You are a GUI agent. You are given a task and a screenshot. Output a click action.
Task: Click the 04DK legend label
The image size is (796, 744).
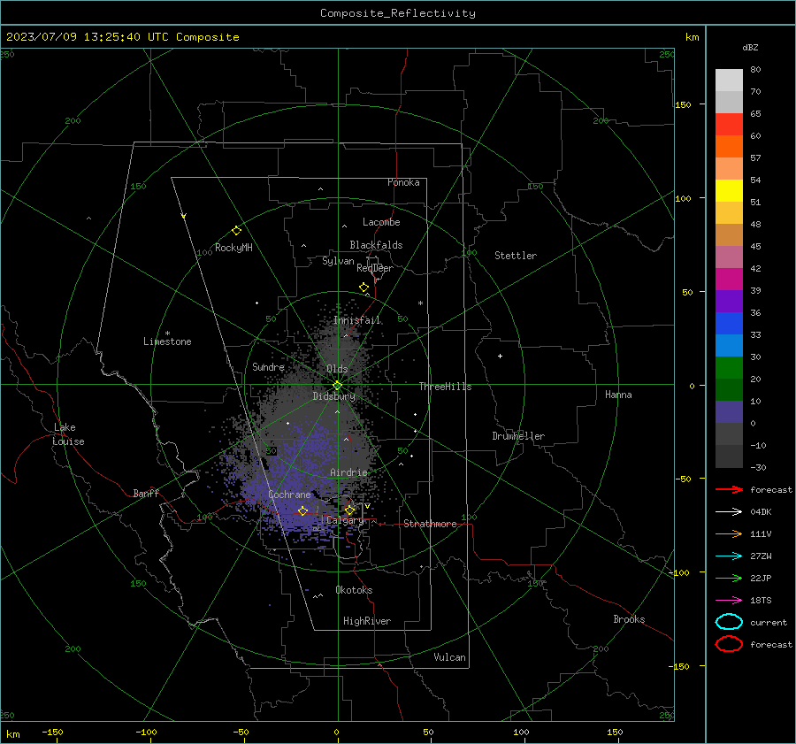761,512
